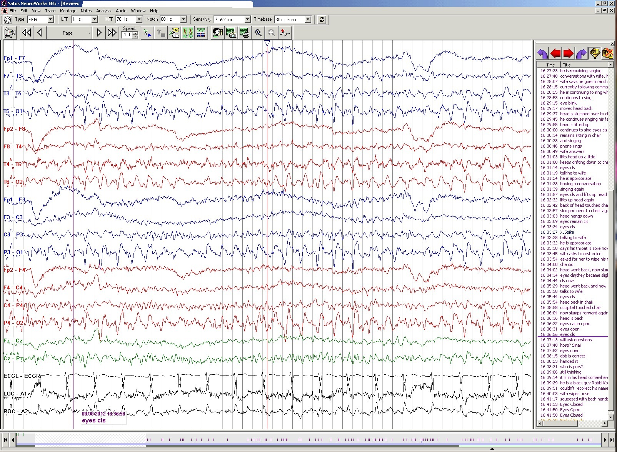The width and height of the screenshot is (617, 452).
Task: Toggle the green spike detection view button
Action: [x=188, y=33]
